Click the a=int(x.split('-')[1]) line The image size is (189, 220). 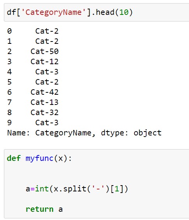click(77, 189)
